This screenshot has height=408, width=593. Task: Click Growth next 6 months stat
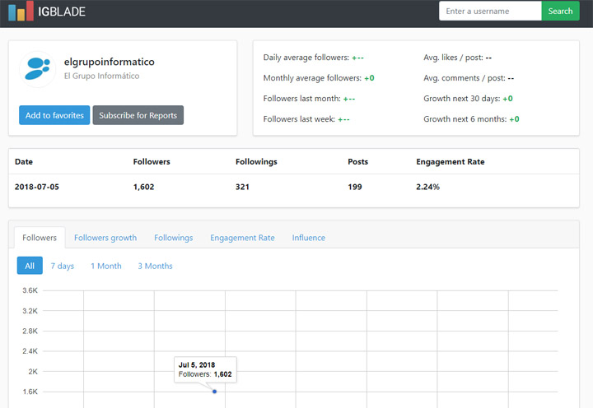(x=471, y=119)
